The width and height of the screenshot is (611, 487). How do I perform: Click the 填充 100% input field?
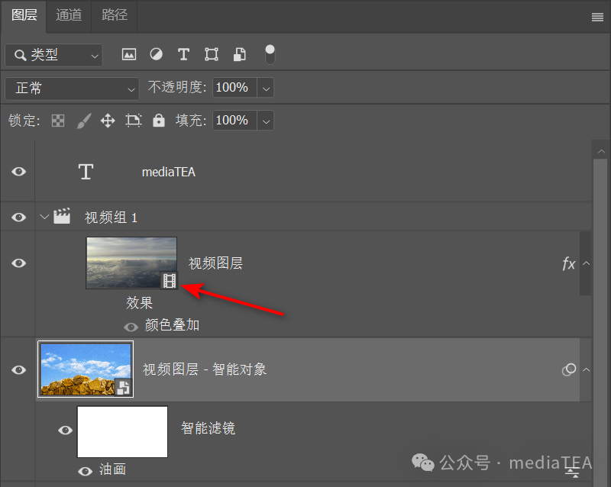(x=234, y=120)
